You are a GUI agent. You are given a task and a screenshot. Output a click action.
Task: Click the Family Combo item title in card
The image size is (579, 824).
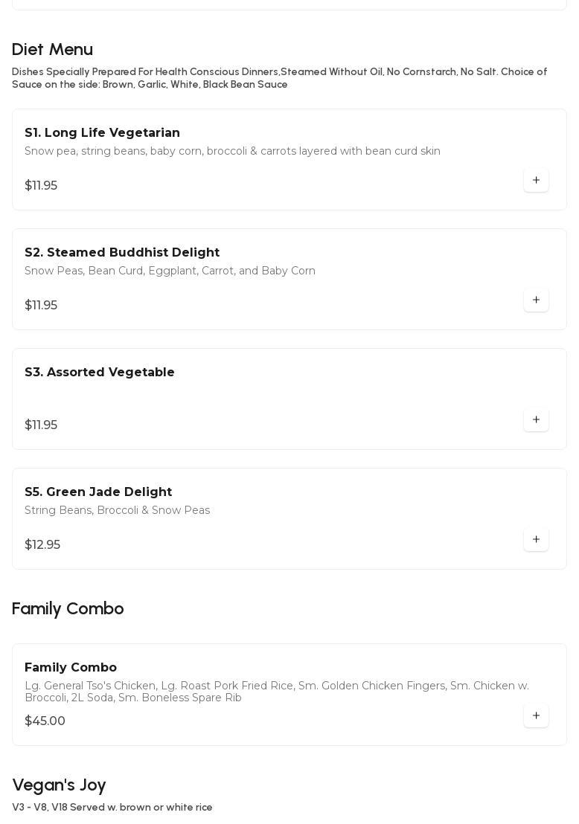pos(71,667)
